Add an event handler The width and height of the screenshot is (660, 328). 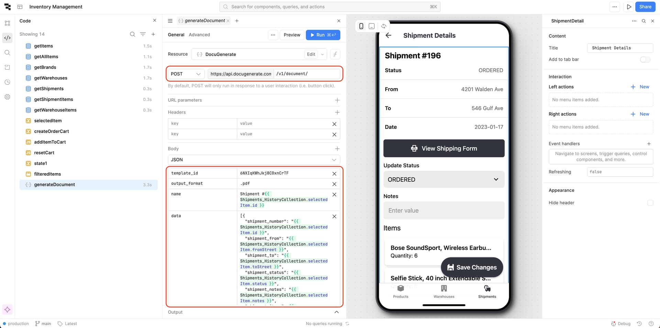point(649,144)
